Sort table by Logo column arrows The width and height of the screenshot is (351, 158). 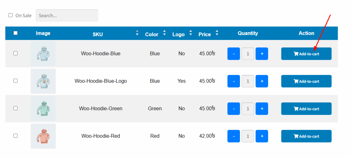pyautogui.click(x=191, y=33)
